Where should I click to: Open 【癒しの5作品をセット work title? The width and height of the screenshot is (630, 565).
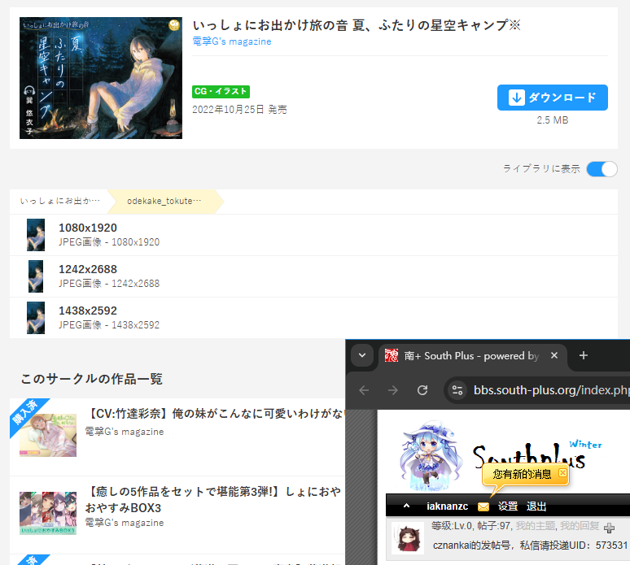coord(213,499)
